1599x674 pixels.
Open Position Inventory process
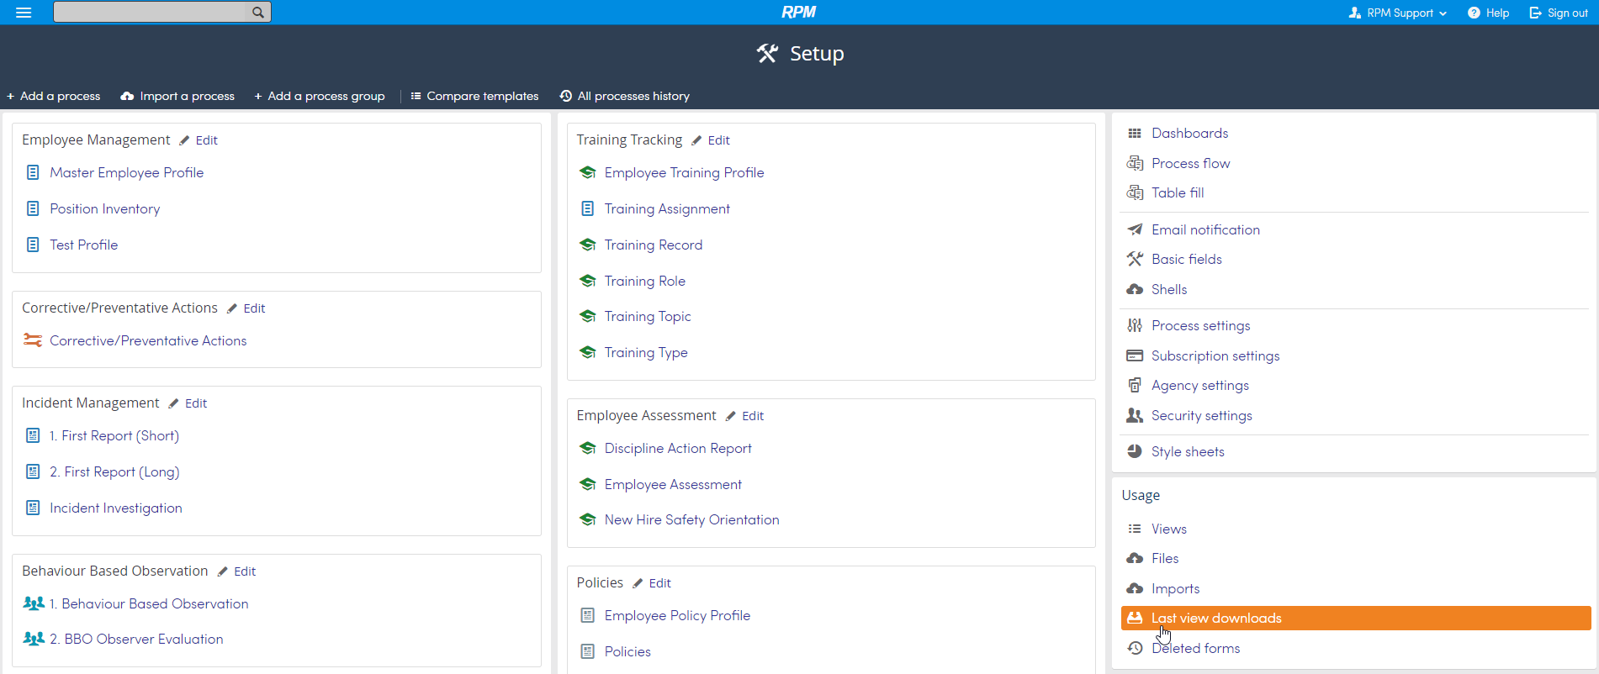104,208
